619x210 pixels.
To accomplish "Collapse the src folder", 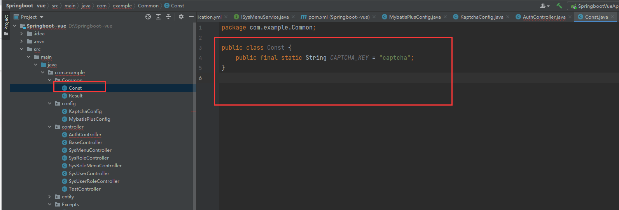I will (x=22, y=49).
